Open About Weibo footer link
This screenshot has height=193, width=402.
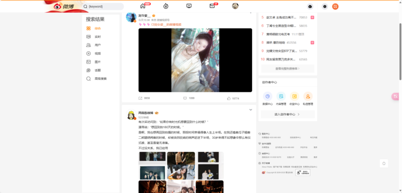tap(267, 167)
